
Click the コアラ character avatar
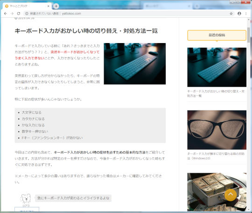[26, 198]
